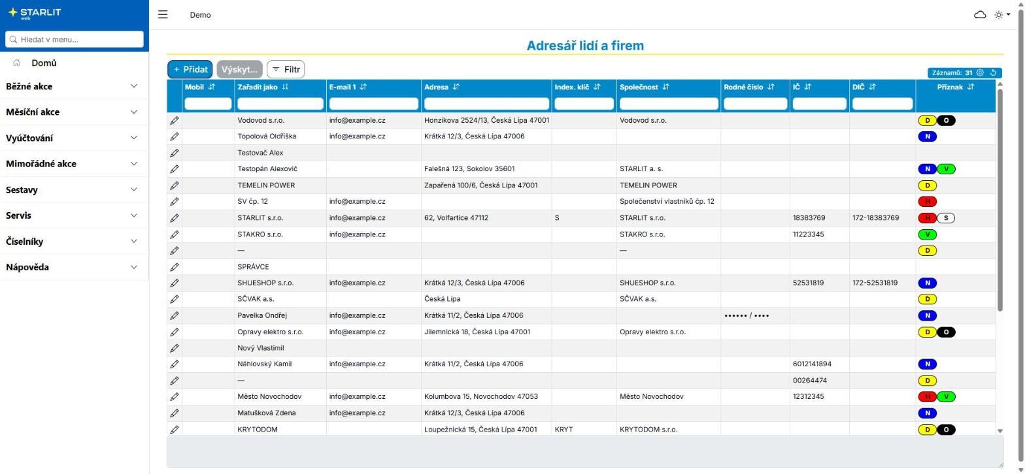This screenshot has width=1025, height=474.
Task: Edit the Testovač Alex row
Action: 175,153
